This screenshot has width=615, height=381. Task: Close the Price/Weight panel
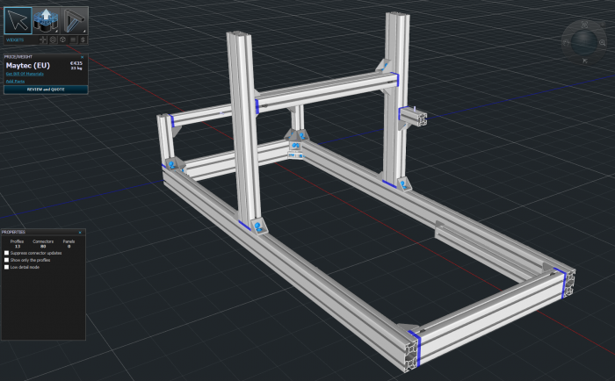pos(82,57)
